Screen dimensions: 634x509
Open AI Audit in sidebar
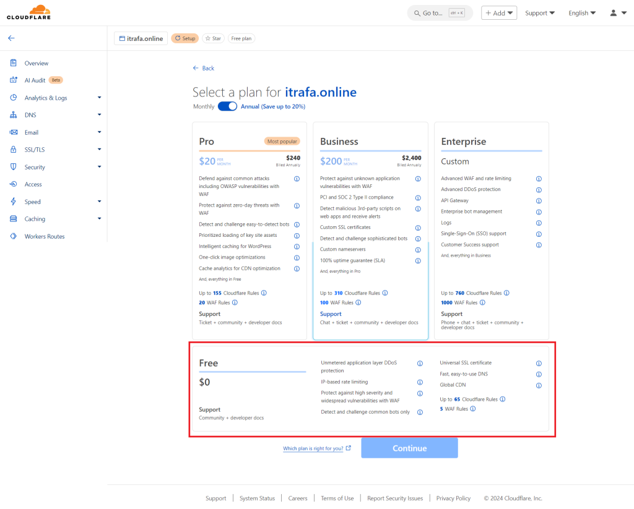point(35,80)
